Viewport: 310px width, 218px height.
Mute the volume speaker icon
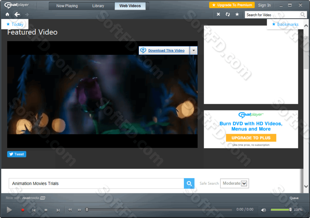point(264,210)
